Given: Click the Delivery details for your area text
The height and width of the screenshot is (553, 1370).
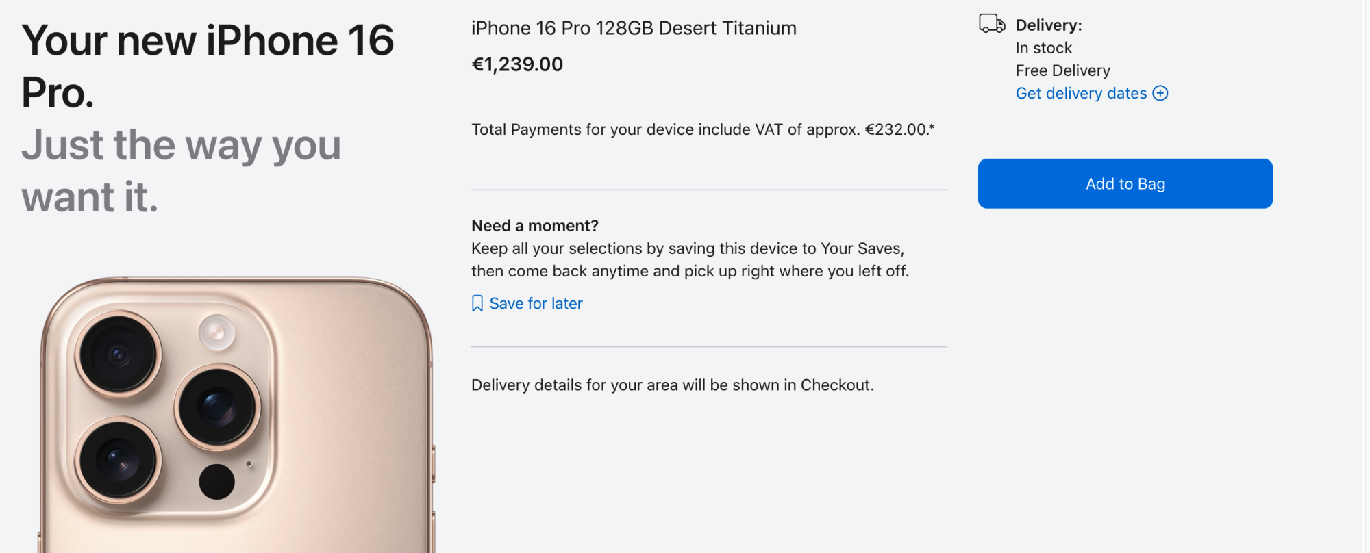Looking at the screenshot, I should coord(671,385).
